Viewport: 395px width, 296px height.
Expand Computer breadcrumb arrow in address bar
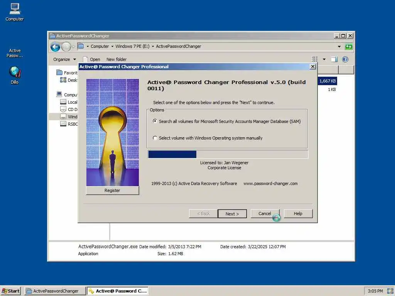88,46
